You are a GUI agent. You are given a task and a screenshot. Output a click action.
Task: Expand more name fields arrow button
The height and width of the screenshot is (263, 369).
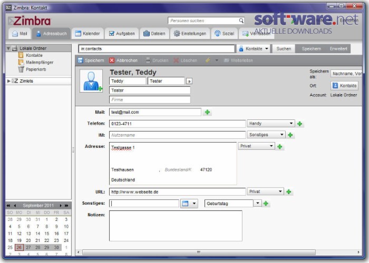(189, 81)
